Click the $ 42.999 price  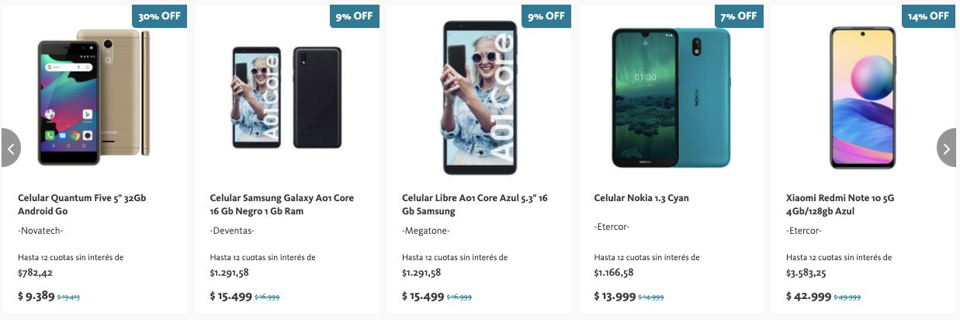click(808, 296)
